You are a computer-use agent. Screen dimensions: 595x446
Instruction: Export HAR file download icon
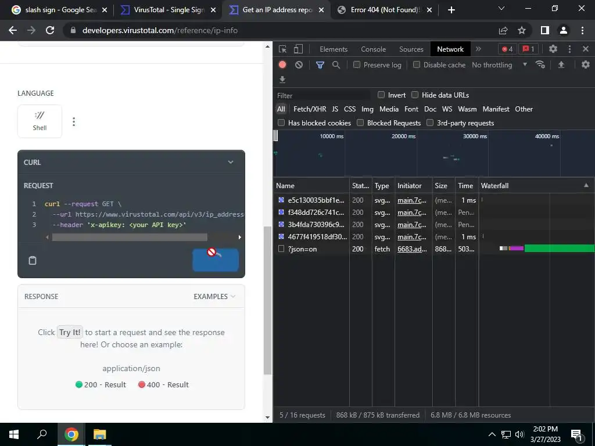pyautogui.click(x=282, y=79)
